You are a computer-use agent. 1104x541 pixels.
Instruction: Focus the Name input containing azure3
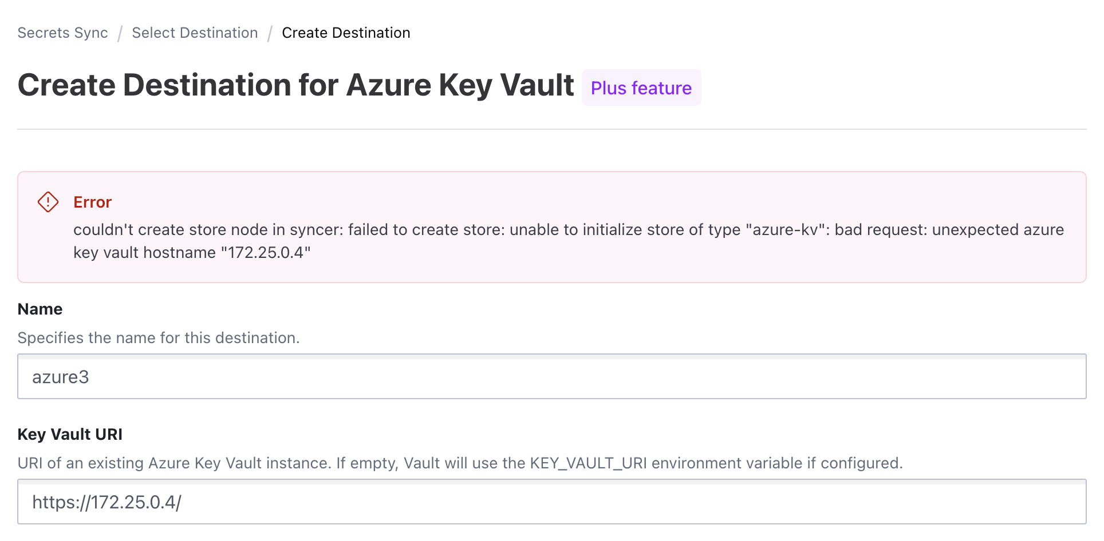tap(551, 376)
